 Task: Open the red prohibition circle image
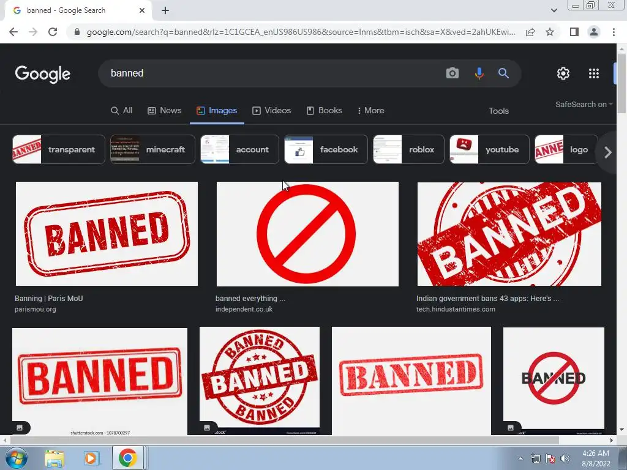[x=307, y=234]
